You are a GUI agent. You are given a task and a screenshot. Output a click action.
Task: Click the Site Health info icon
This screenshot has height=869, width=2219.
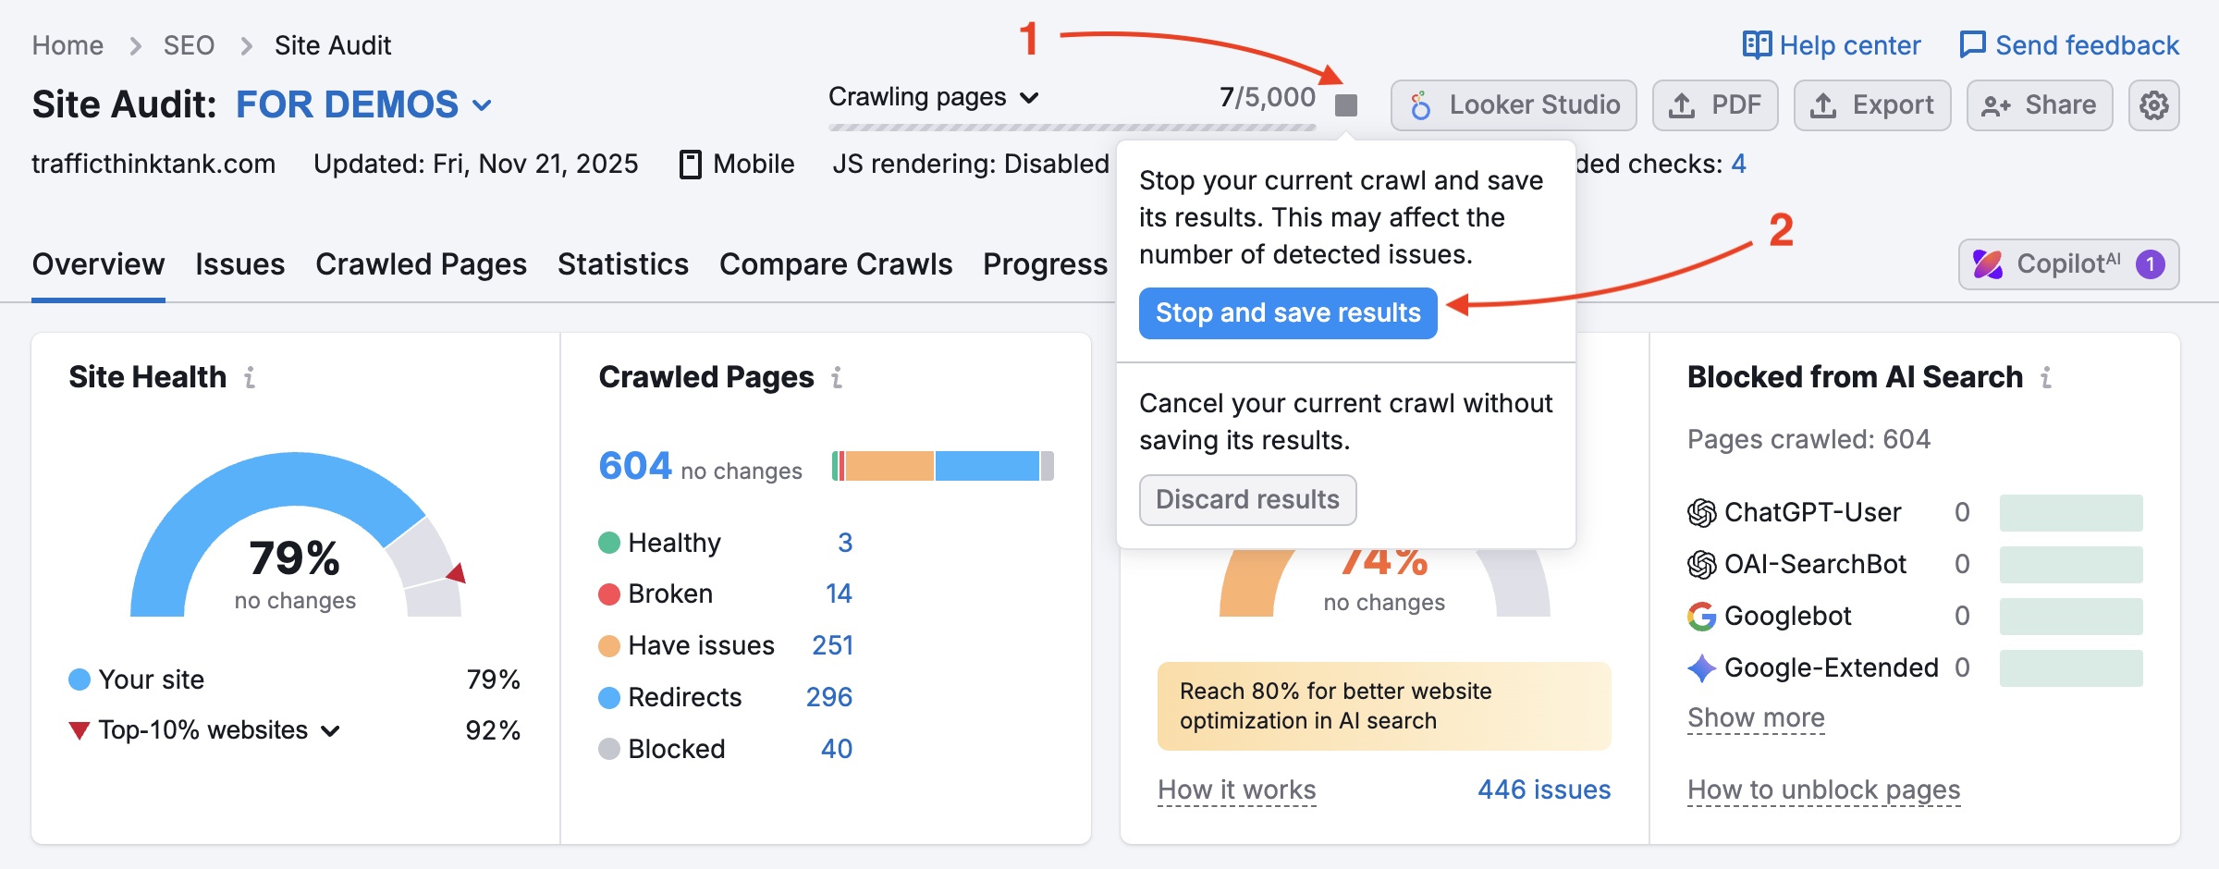pos(250,377)
